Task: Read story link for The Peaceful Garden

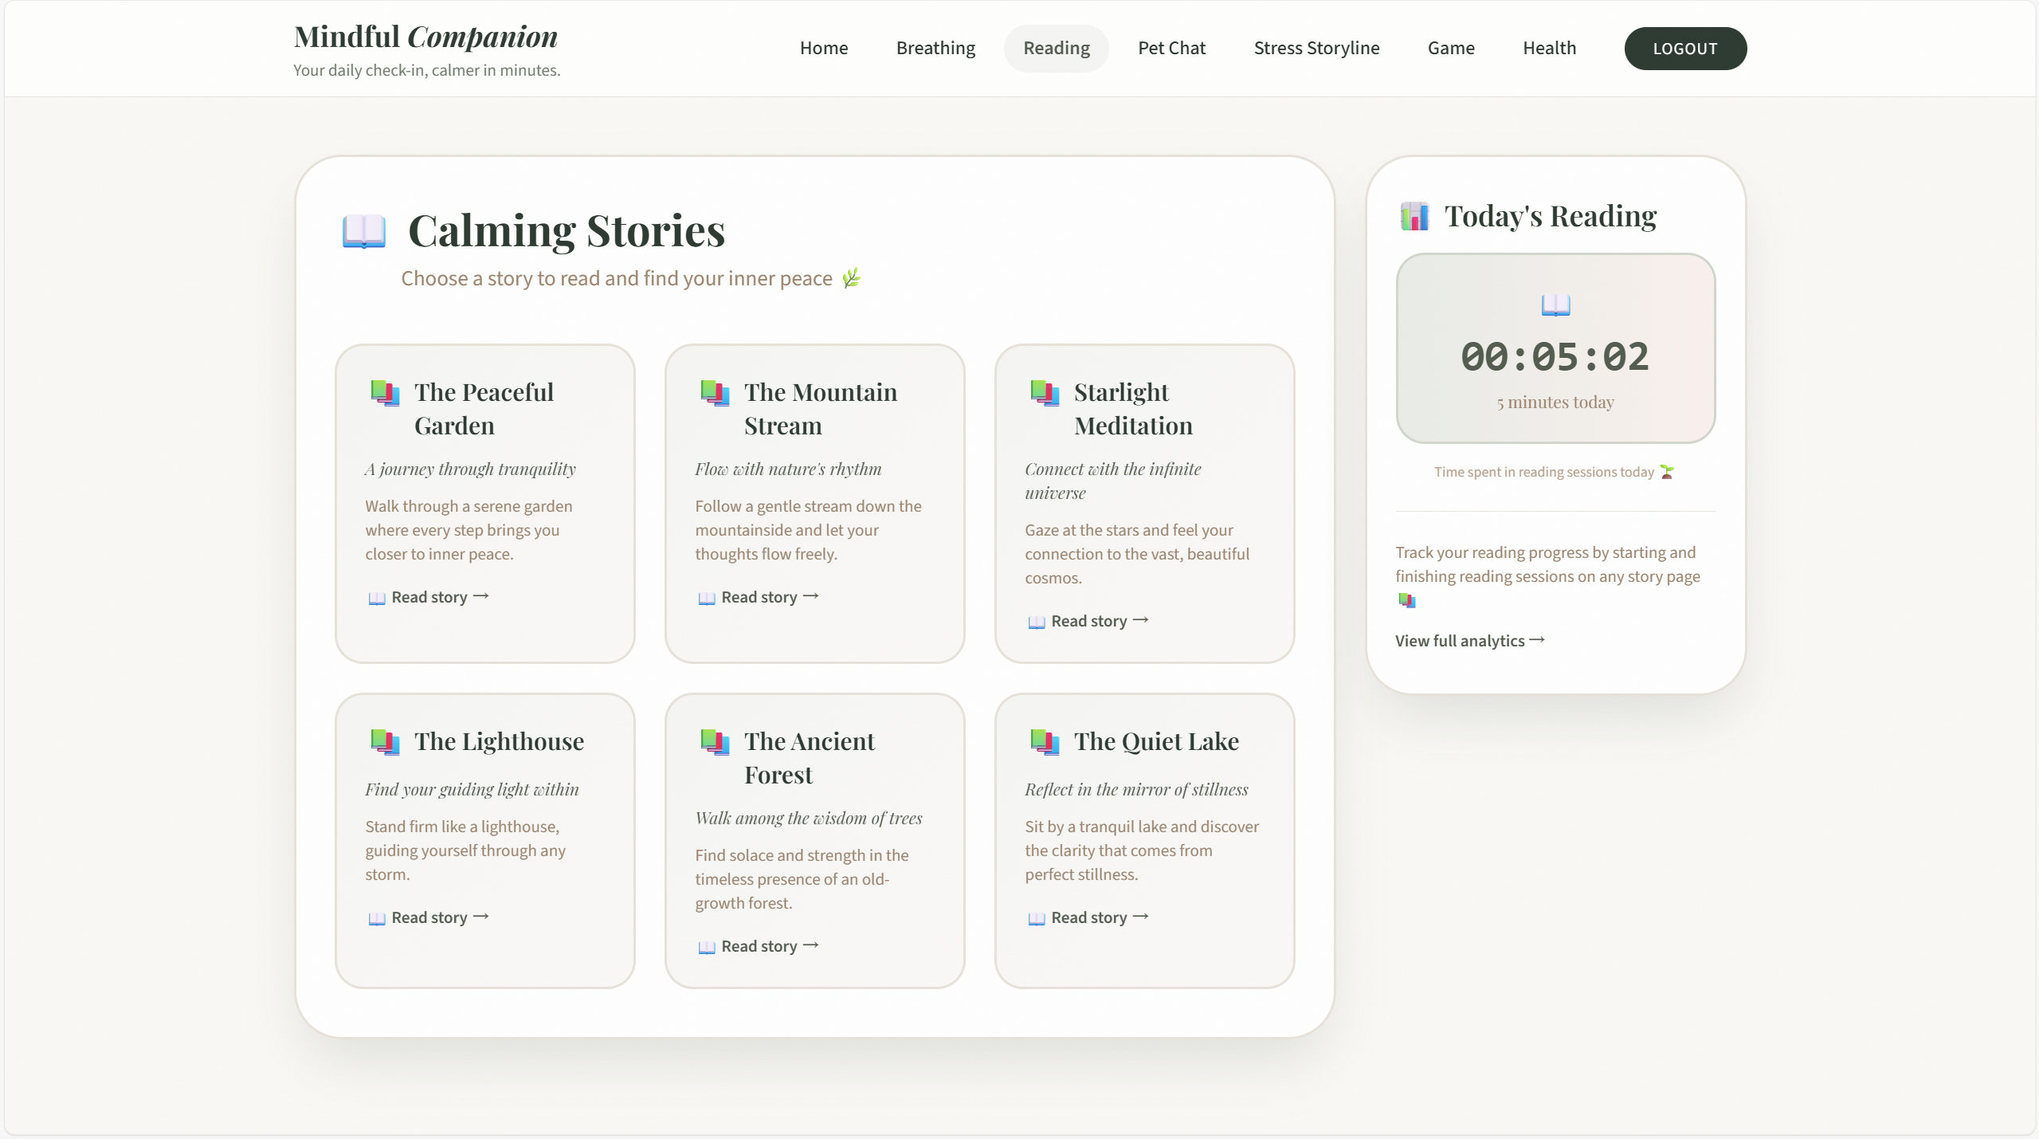Action: tap(429, 597)
